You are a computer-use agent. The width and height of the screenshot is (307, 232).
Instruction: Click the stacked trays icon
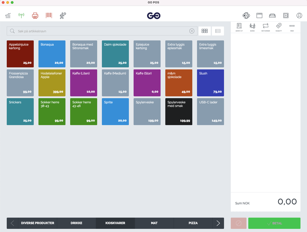point(272,15)
